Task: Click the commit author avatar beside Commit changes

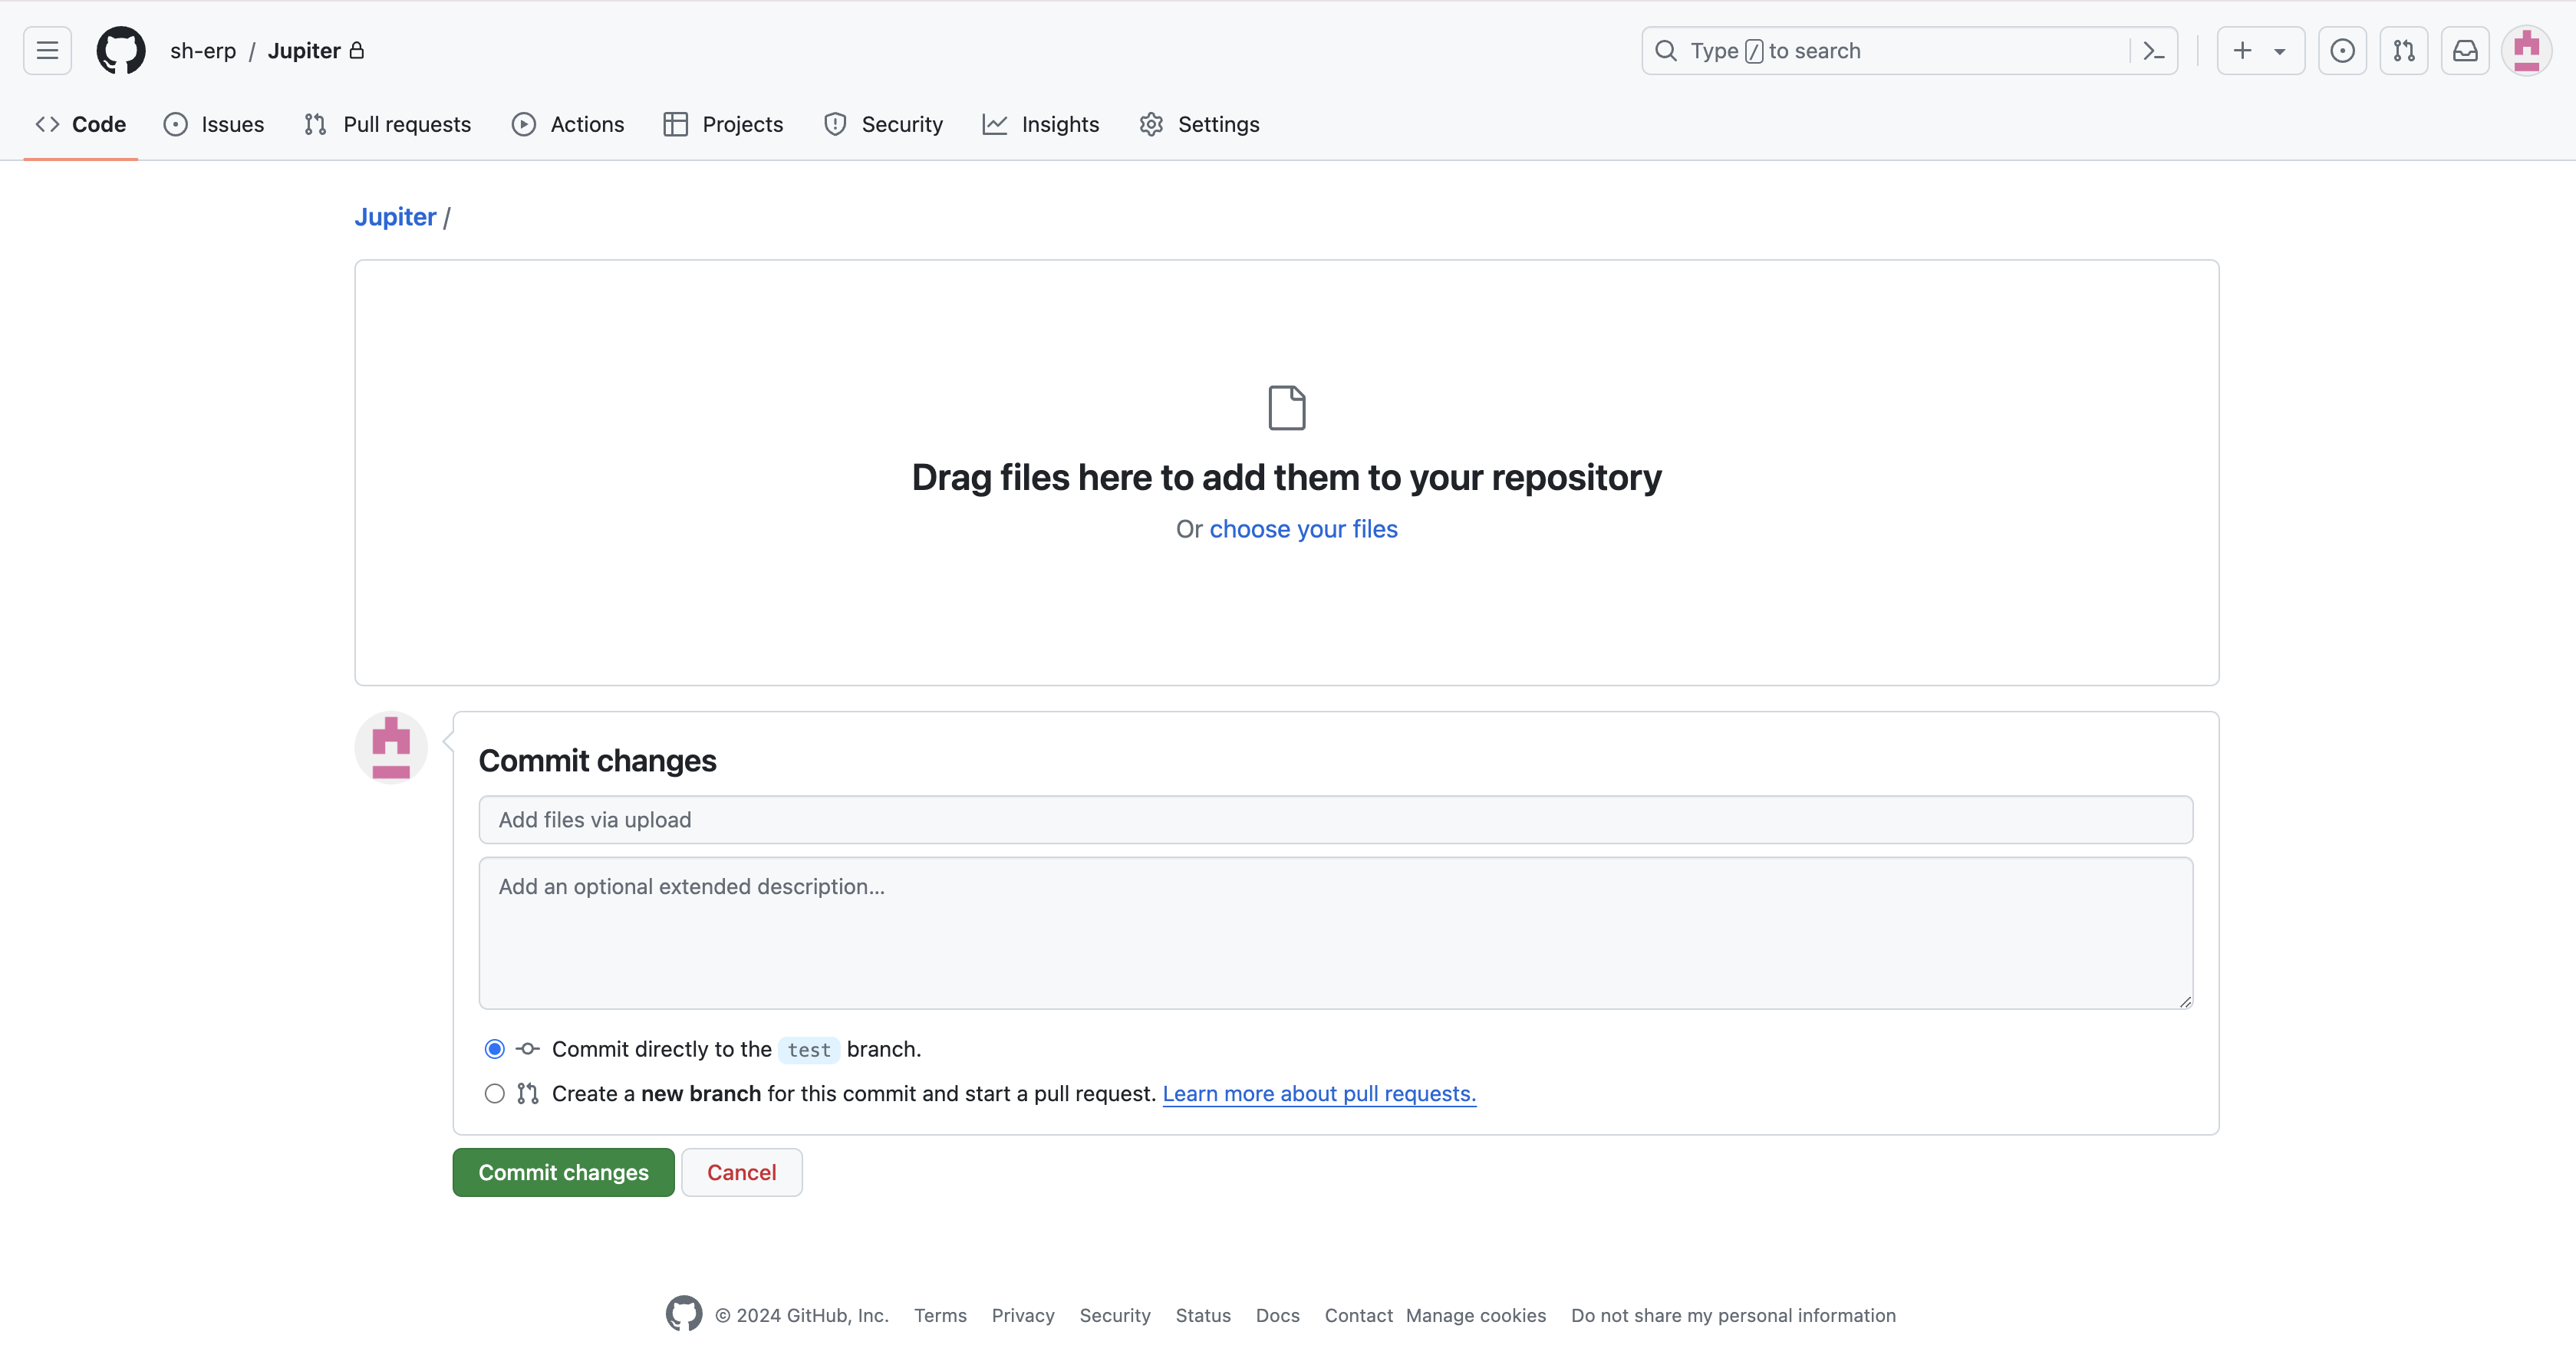Action: click(x=391, y=748)
